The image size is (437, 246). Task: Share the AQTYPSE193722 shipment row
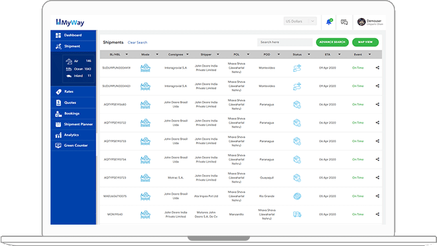click(x=377, y=122)
